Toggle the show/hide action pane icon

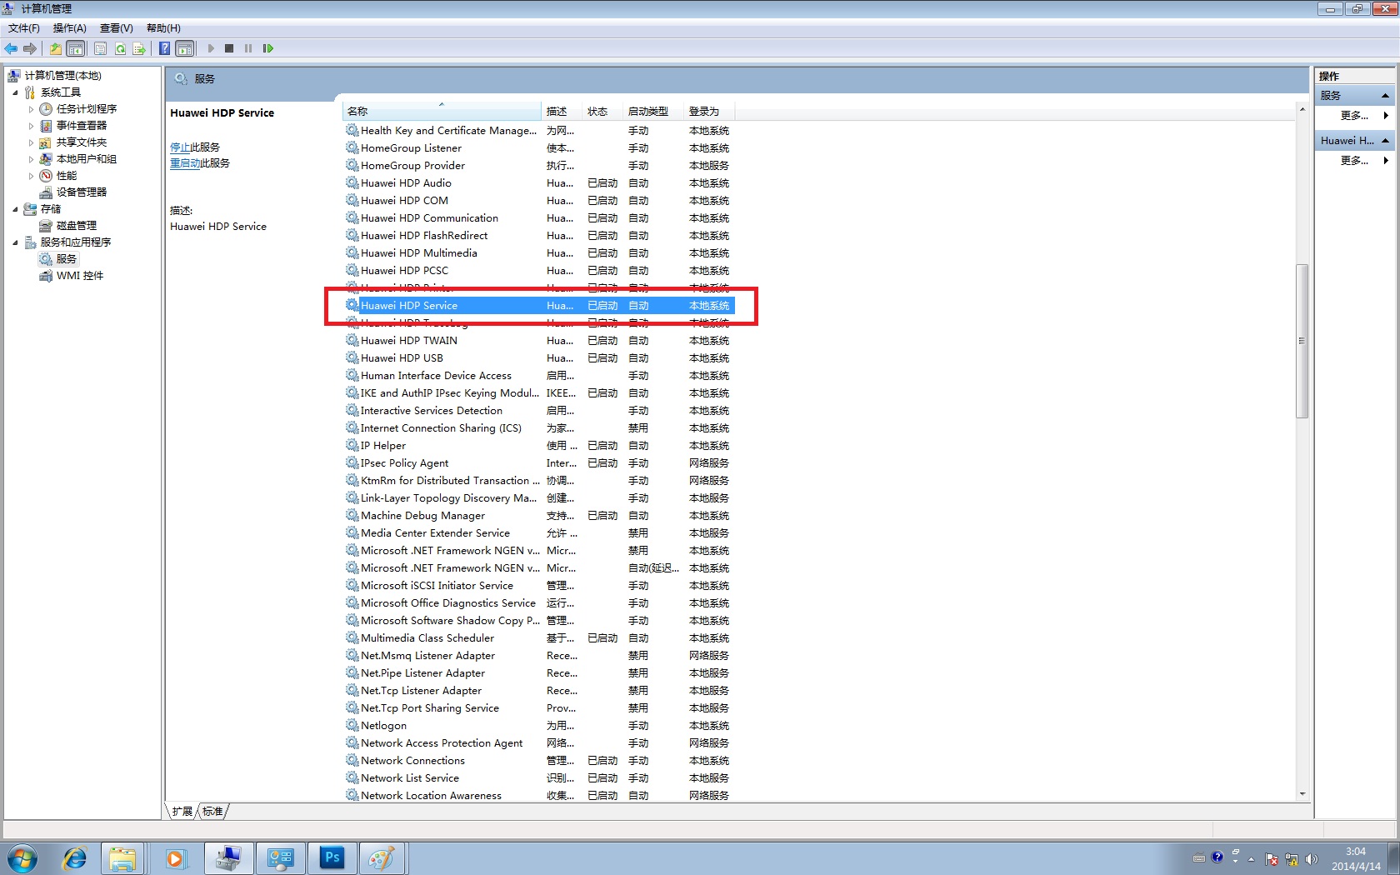pyautogui.click(x=185, y=48)
